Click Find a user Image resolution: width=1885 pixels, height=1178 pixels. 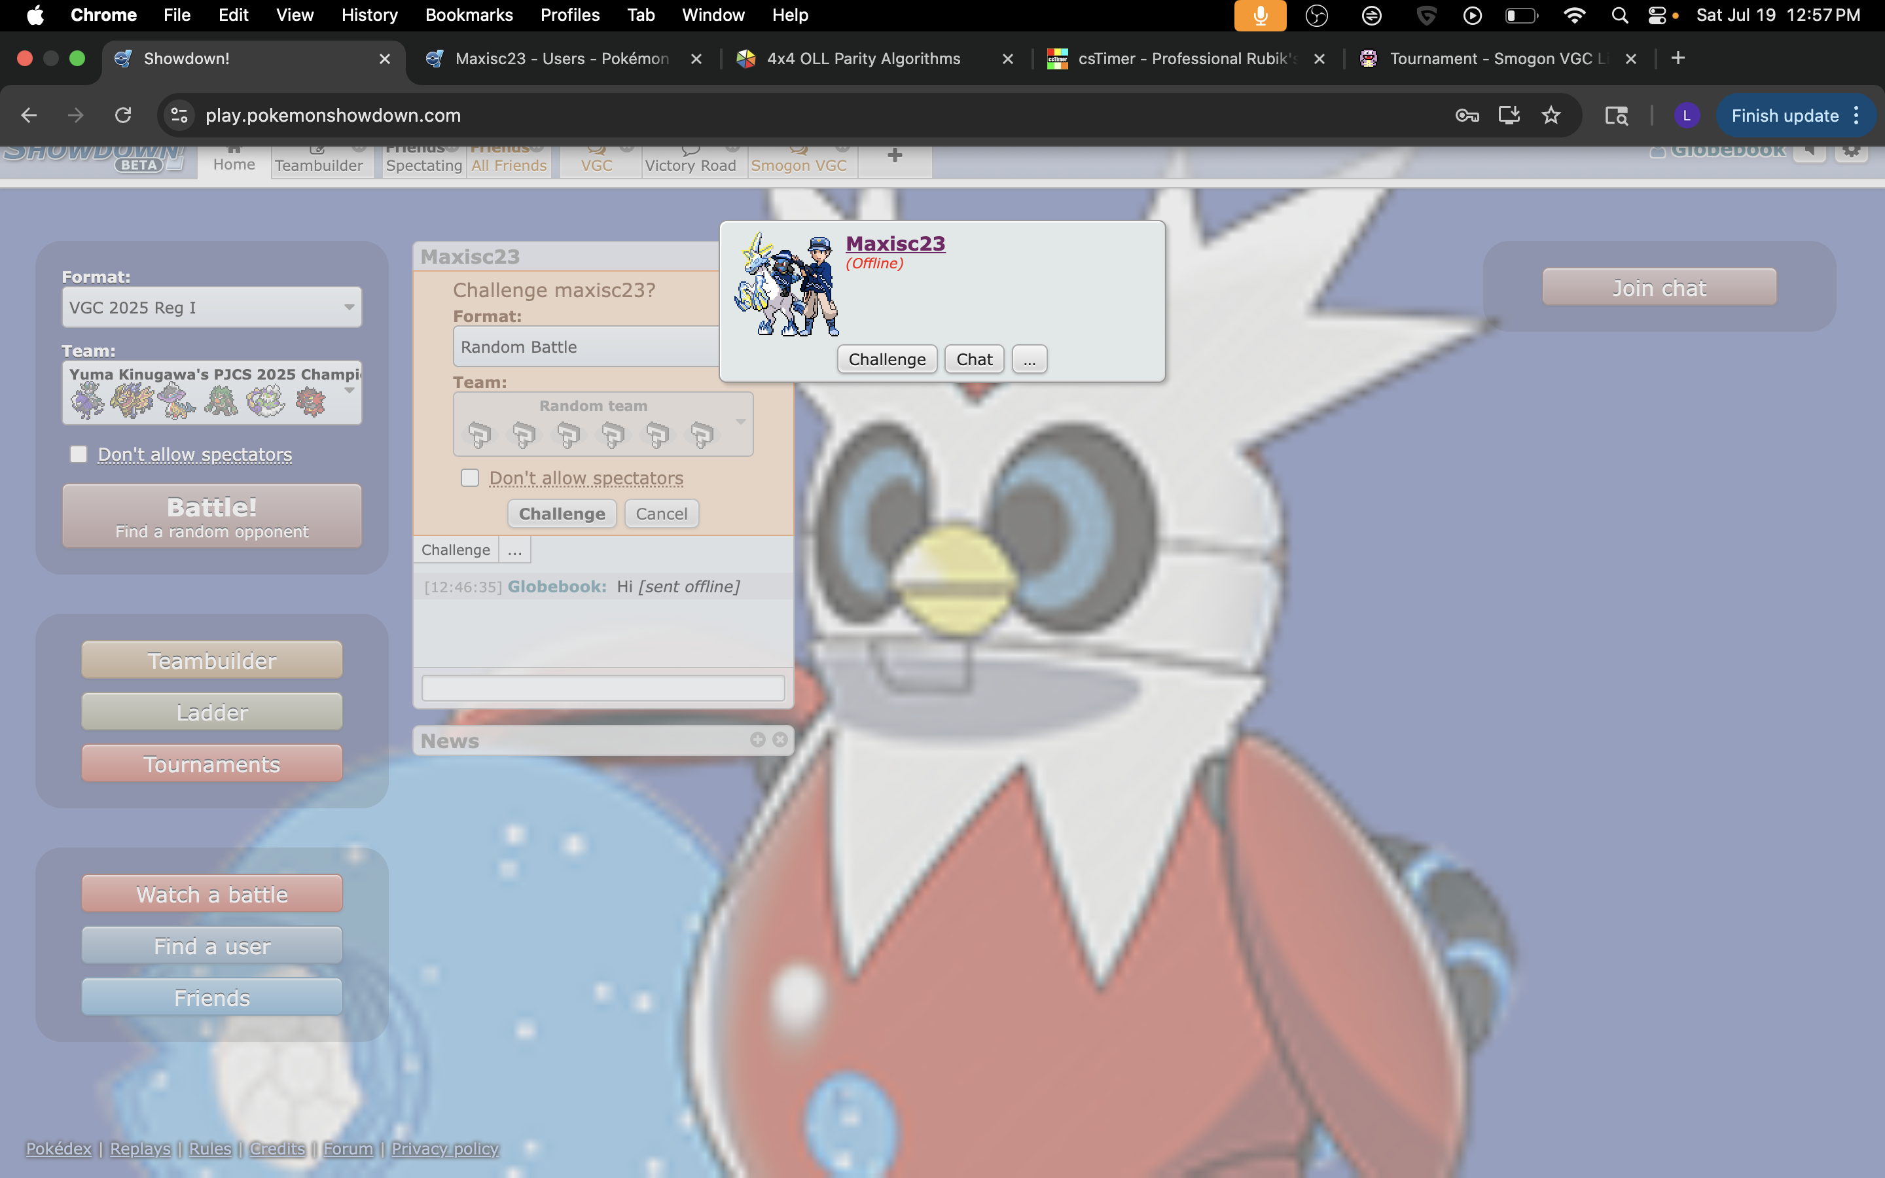pyautogui.click(x=212, y=946)
